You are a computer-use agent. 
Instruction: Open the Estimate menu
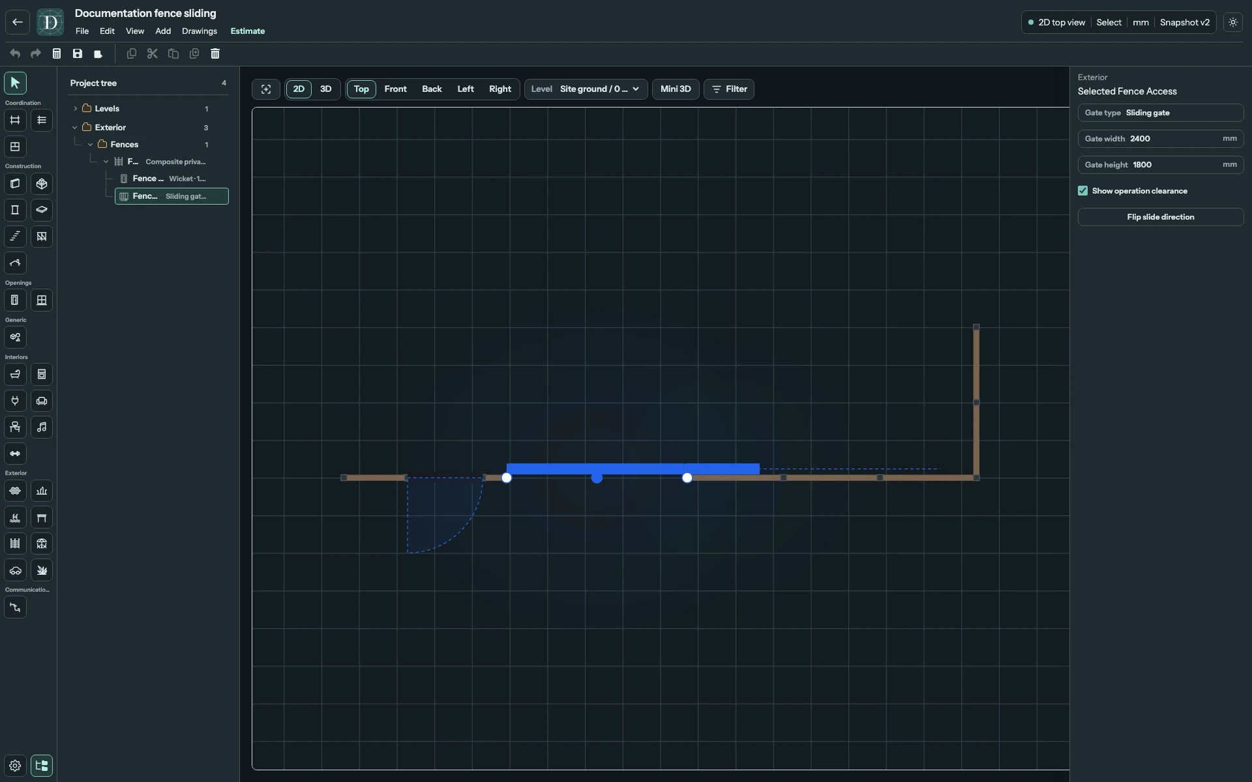pos(248,31)
